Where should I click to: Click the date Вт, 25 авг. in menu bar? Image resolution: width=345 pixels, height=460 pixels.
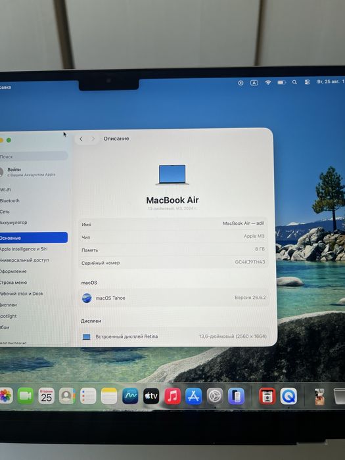328,81
